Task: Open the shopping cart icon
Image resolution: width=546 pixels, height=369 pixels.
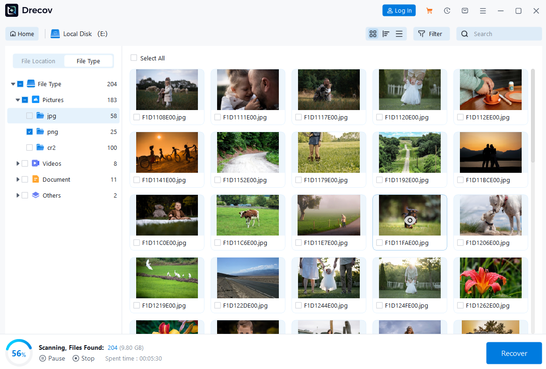Action: 429,11
